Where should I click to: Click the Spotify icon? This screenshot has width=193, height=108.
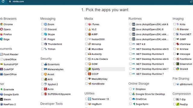[90, 69]
